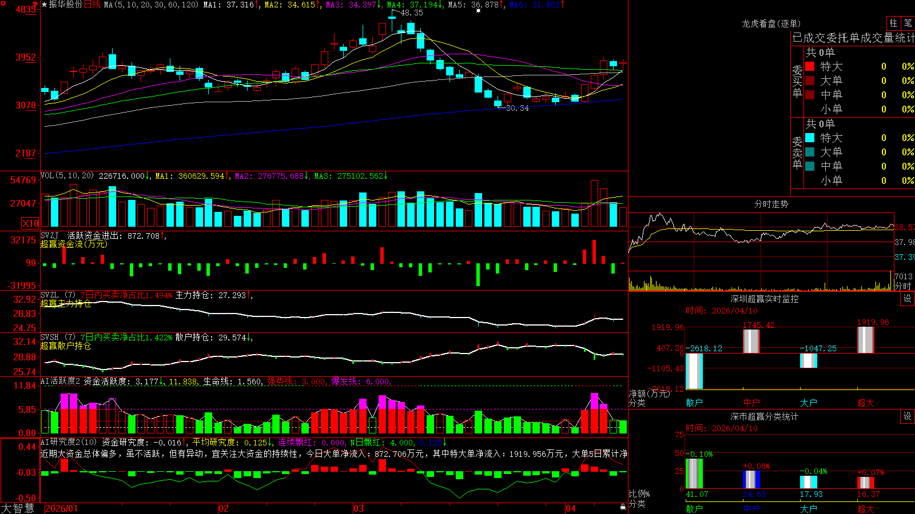Click the MA1 37.316 value readout

click(231, 5)
